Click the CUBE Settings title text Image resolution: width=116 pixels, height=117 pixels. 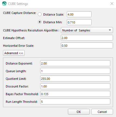[x=18, y=4]
